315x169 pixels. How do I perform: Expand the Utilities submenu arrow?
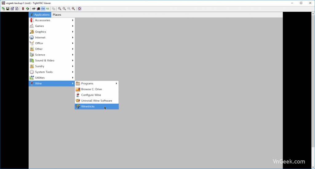(x=73, y=78)
